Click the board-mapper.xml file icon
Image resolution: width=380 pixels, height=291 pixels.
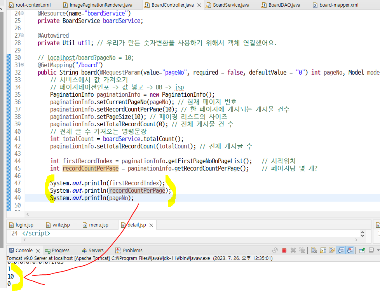pos(315,5)
